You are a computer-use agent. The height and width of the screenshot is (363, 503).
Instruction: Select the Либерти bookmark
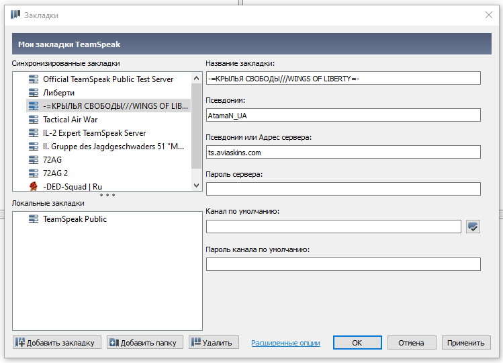tap(108, 93)
